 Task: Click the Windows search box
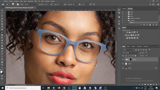click(23, 88)
